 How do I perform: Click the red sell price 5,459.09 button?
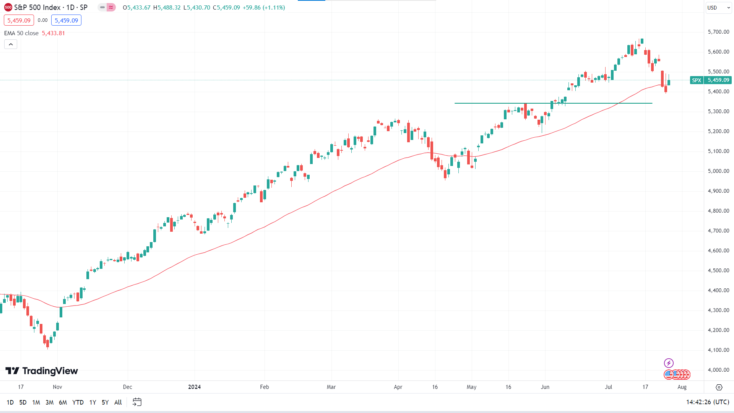19,20
